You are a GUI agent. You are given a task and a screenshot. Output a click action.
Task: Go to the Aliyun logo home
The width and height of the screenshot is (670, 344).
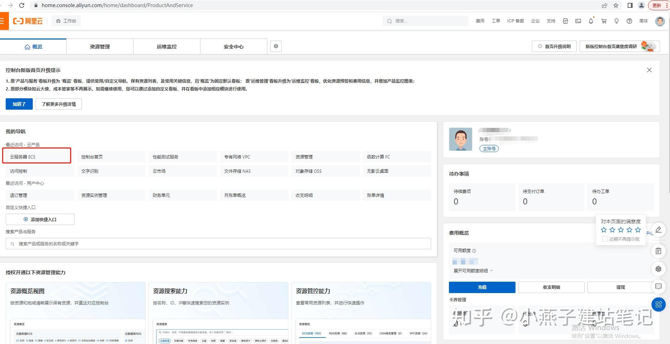pos(28,21)
